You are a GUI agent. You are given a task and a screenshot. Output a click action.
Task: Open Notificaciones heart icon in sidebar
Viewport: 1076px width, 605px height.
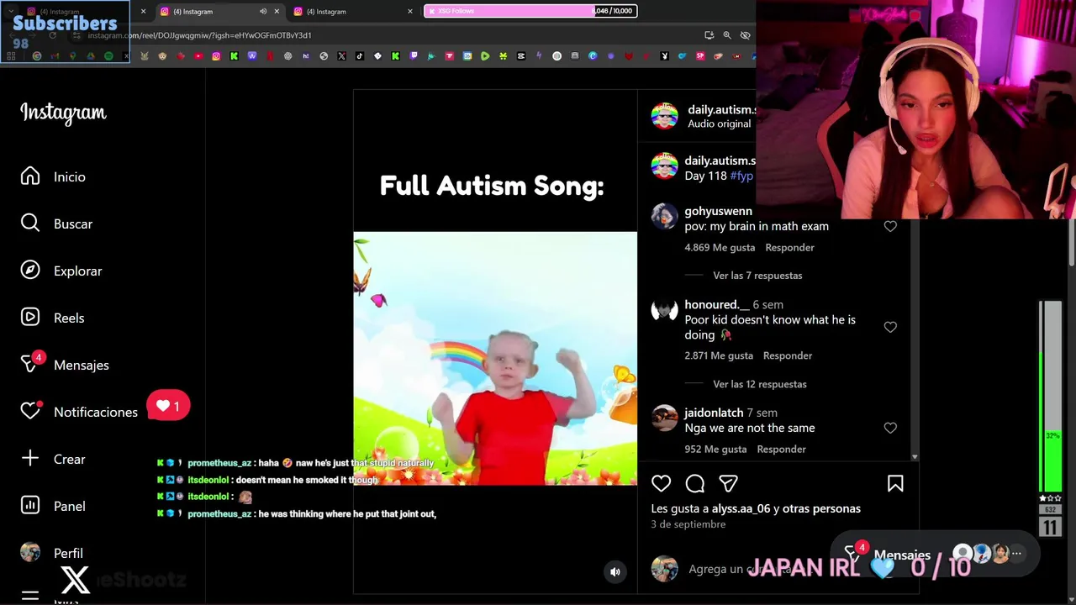[x=30, y=411]
